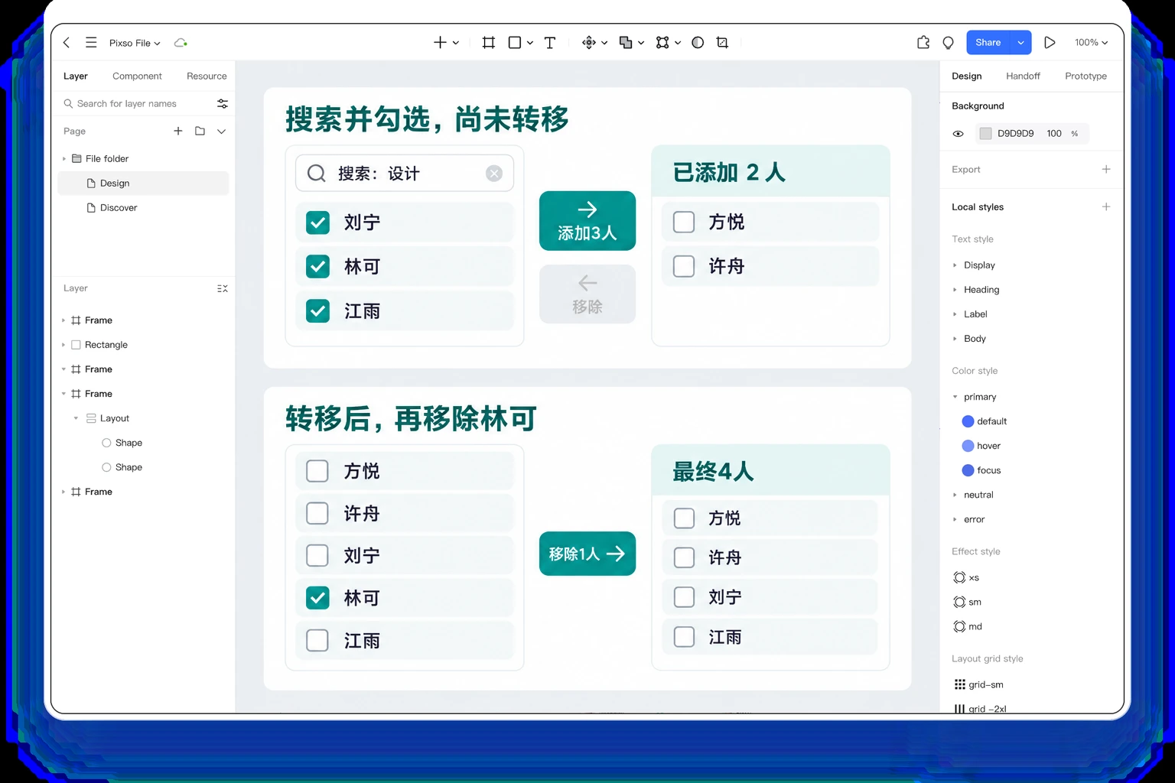This screenshot has height=783, width=1175.
Task: Expand the Heading text style group
Action: coord(955,290)
